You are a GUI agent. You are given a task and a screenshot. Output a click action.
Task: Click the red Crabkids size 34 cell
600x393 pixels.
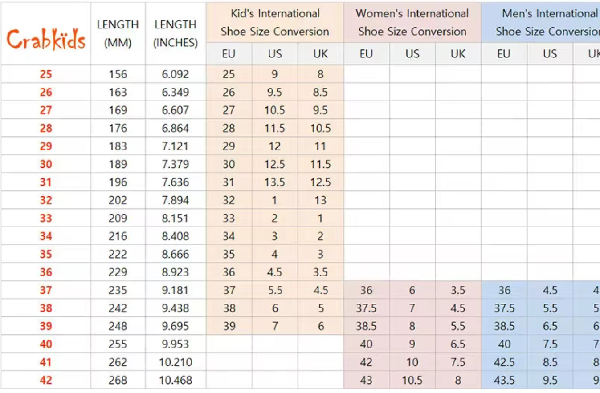pyautogui.click(x=46, y=236)
